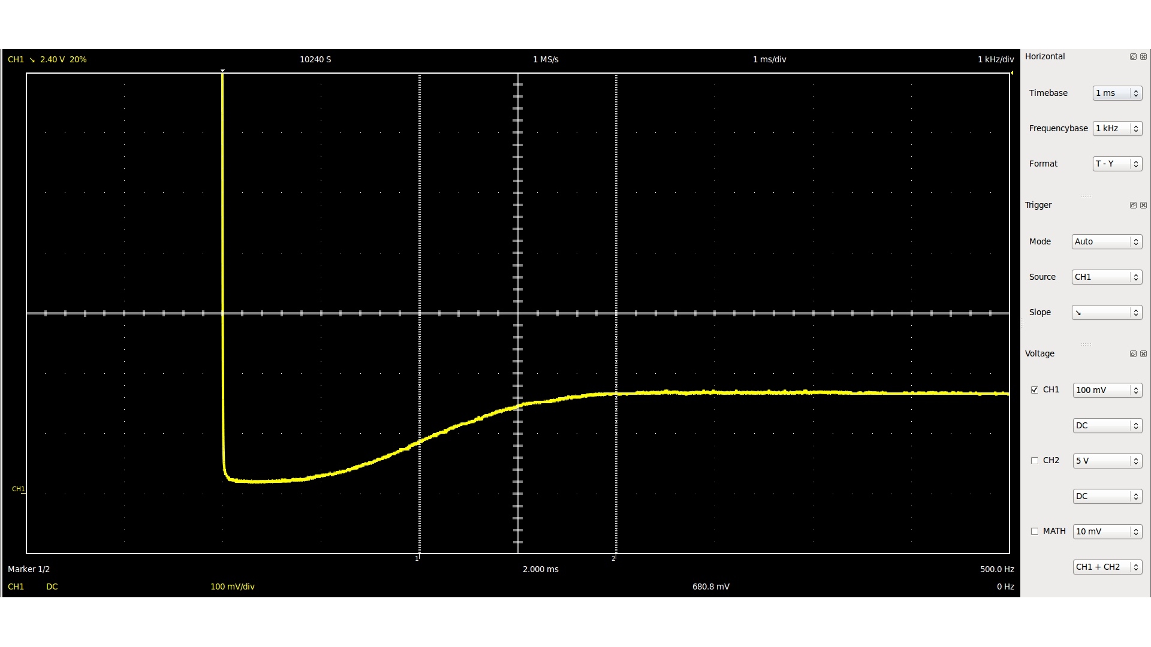Open the Trigger Source CH1 dropdown
The height and width of the screenshot is (647, 1151).
pos(1107,277)
